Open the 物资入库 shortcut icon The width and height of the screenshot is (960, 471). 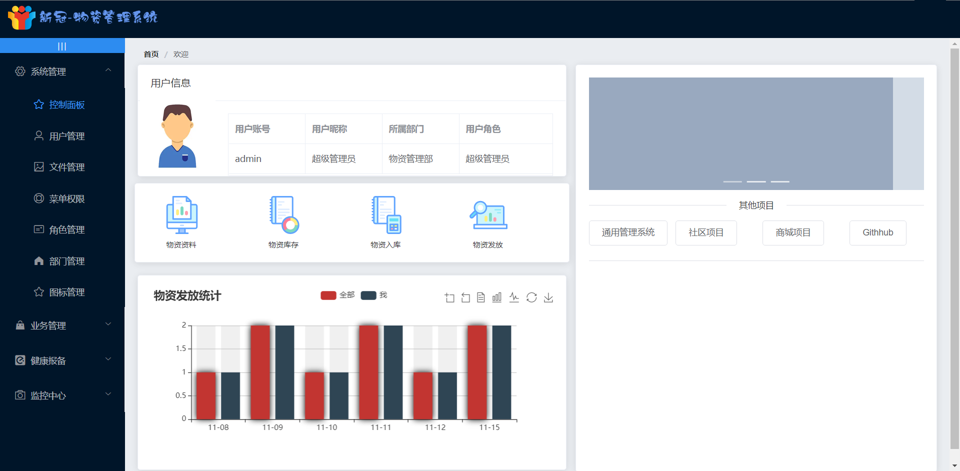(x=386, y=214)
